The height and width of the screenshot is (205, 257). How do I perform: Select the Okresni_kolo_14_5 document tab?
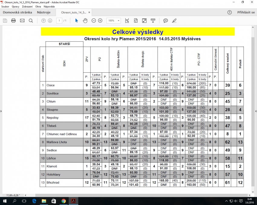[x=73, y=12]
